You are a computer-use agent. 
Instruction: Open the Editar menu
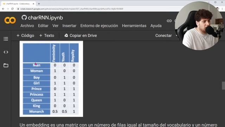(x=43, y=26)
